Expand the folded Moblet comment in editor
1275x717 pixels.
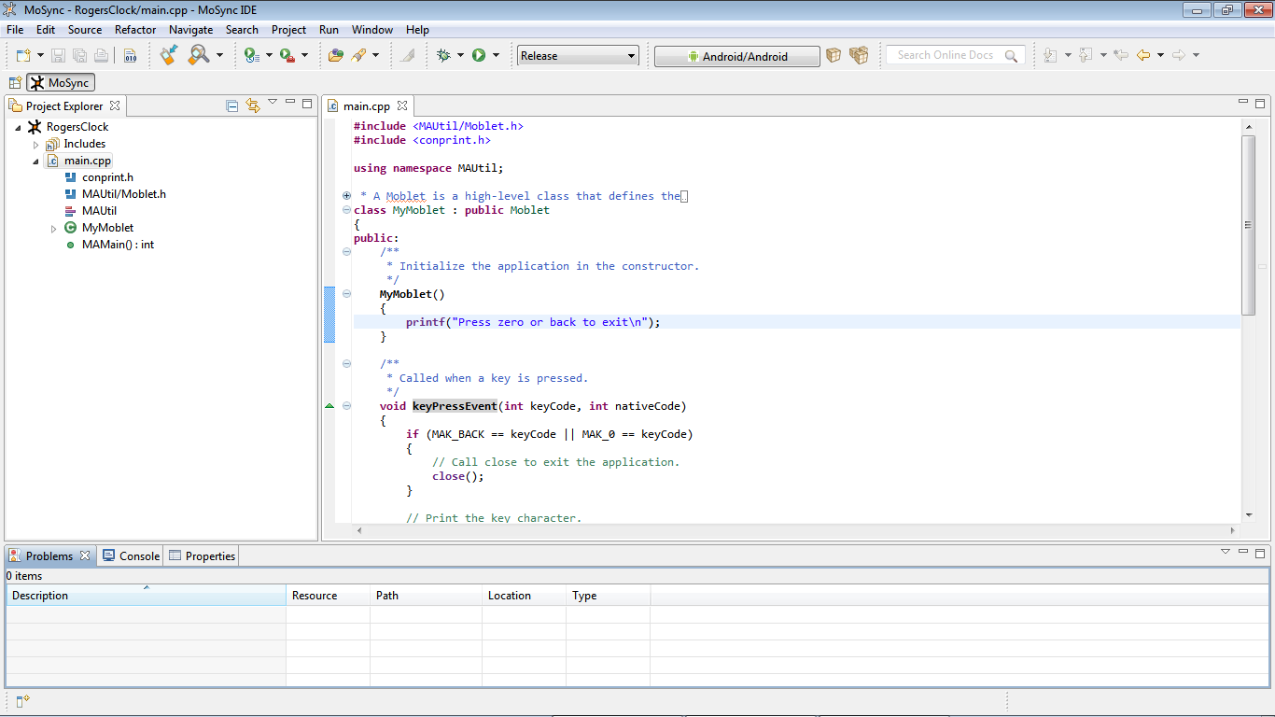(346, 196)
